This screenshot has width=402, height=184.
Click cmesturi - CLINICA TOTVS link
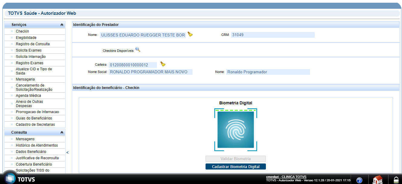(286, 177)
